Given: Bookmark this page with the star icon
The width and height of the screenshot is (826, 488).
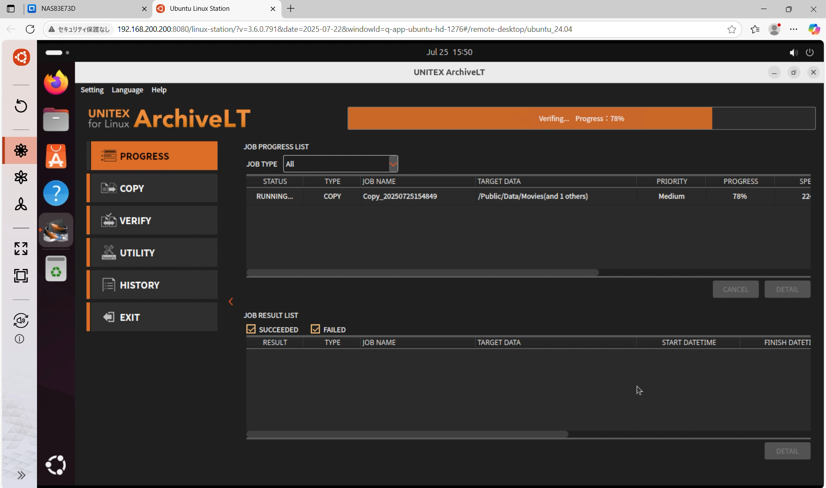Looking at the screenshot, I should click(731, 29).
